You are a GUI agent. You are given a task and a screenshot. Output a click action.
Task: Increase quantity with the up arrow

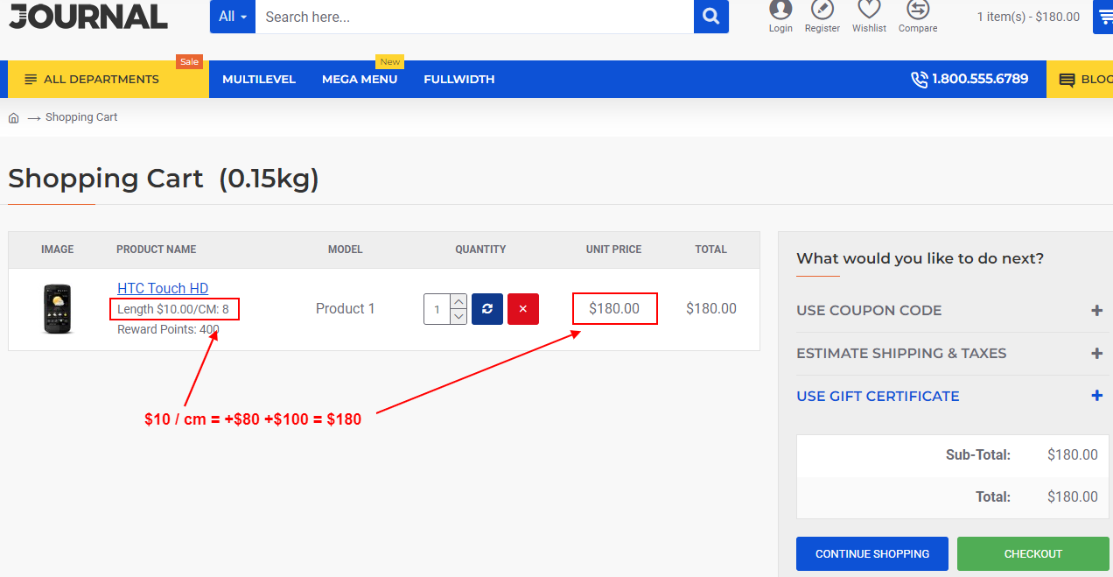click(x=458, y=301)
